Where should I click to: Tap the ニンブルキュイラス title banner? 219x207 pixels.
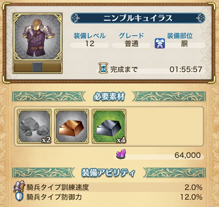(138, 18)
